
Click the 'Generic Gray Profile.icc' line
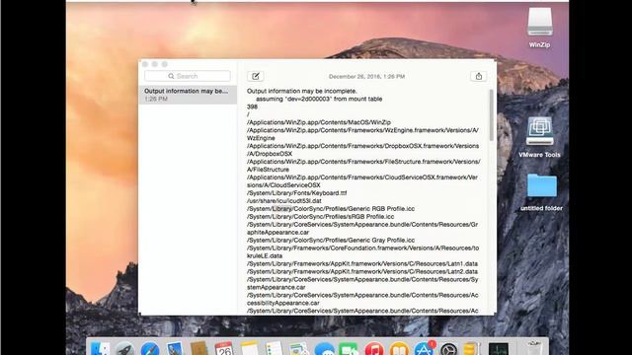coord(331,240)
